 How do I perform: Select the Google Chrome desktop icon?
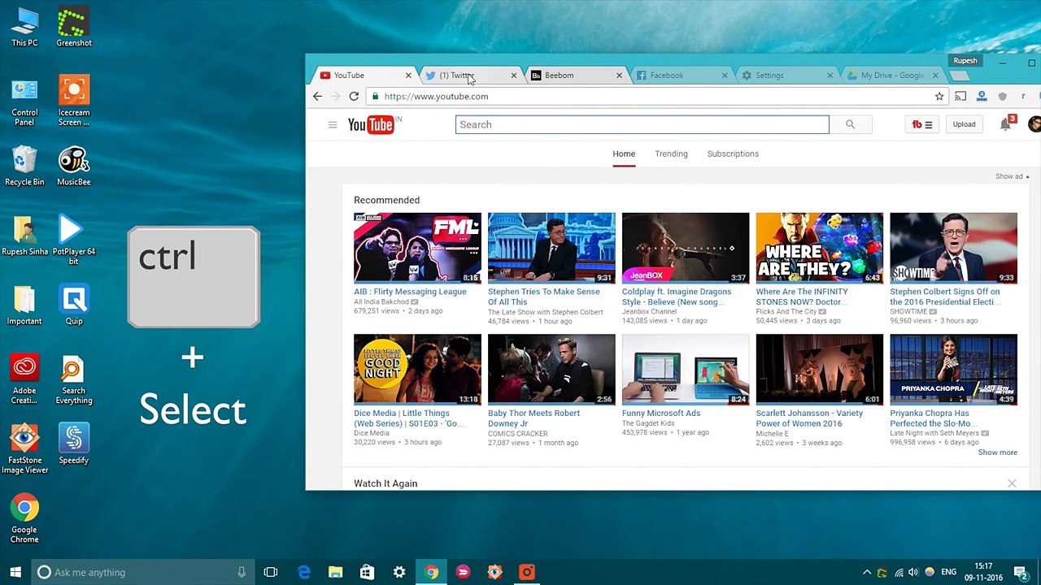(24, 519)
